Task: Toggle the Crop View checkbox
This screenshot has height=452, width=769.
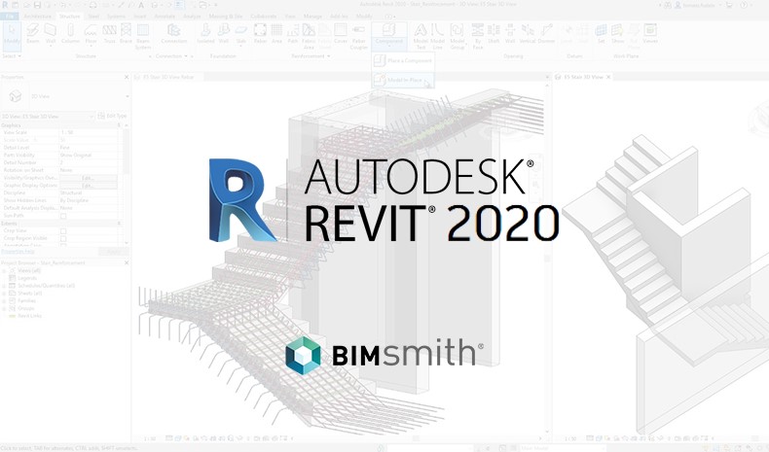Action: (63, 230)
